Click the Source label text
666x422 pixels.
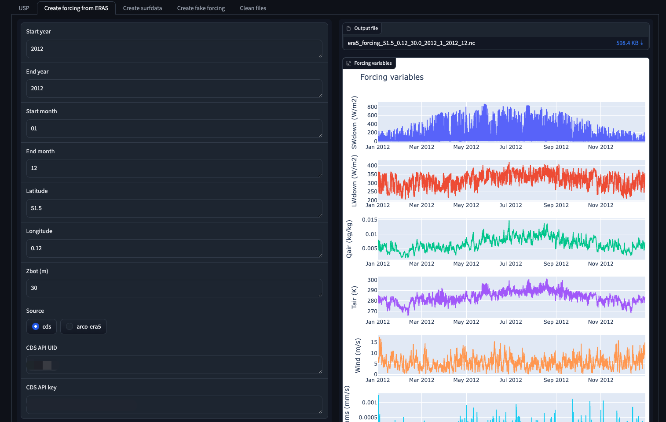tap(35, 311)
